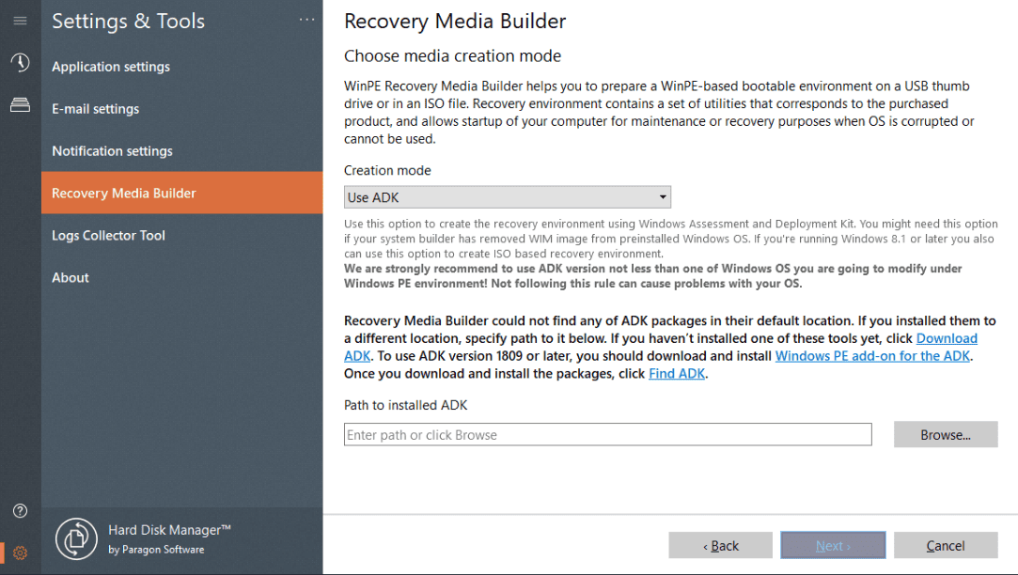This screenshot has height=575, width=1018.
Task: Click the Next button
Action: click(833, 546)
